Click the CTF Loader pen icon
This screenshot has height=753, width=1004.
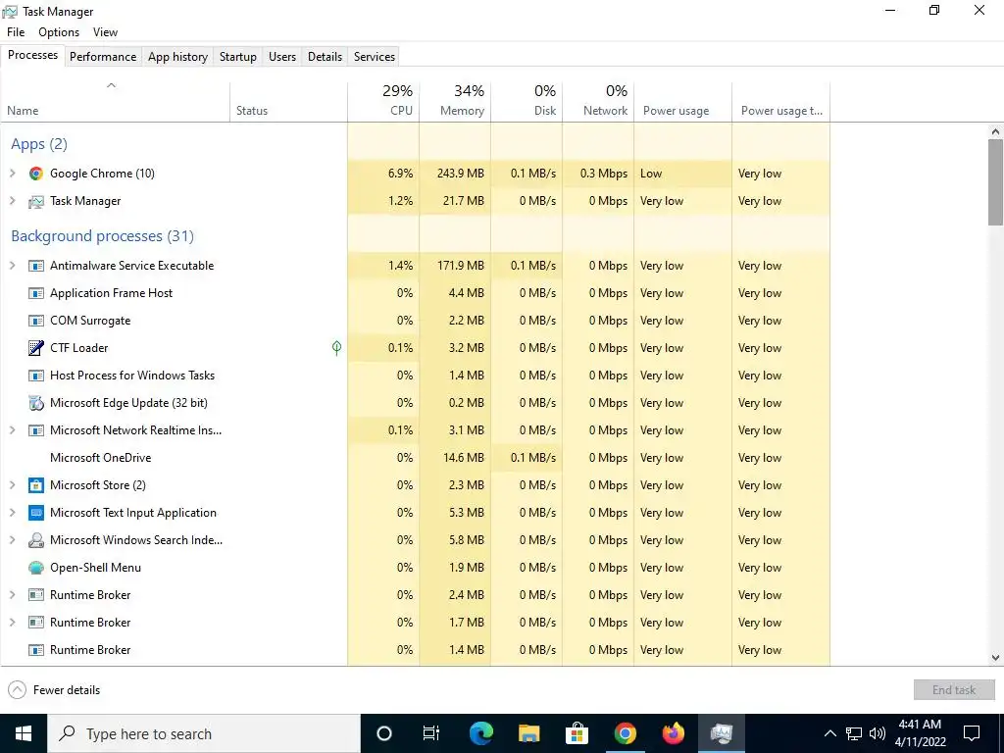tap(36, 348)
